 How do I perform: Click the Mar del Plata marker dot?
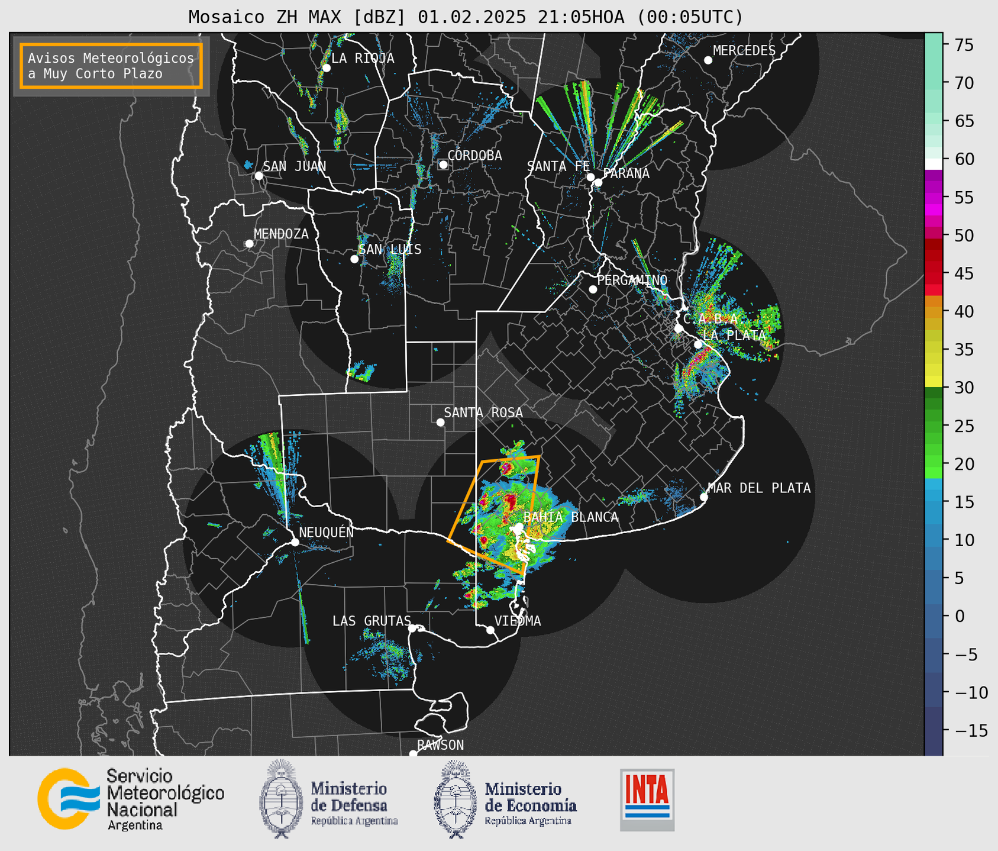point(704,497)
